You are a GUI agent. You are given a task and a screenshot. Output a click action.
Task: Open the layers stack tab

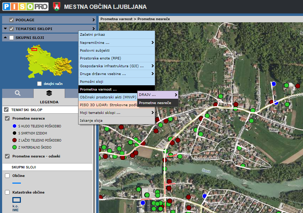[49, 93]
